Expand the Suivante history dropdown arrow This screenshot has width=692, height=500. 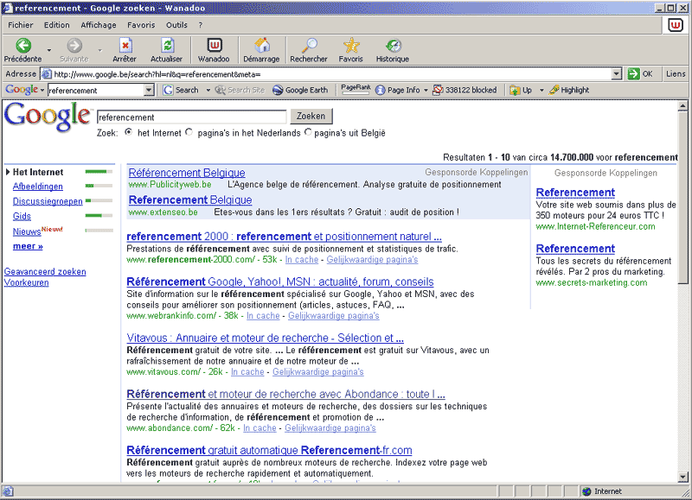pos(100,50)
